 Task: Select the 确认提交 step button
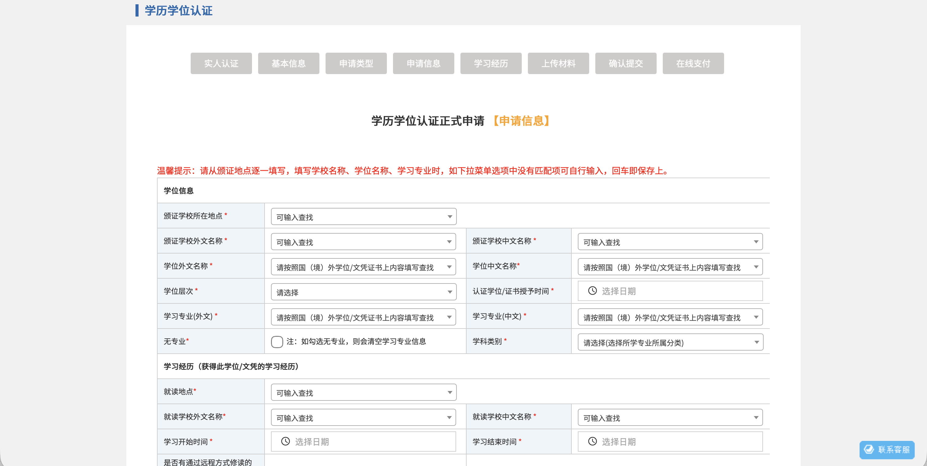click(626, 63)
